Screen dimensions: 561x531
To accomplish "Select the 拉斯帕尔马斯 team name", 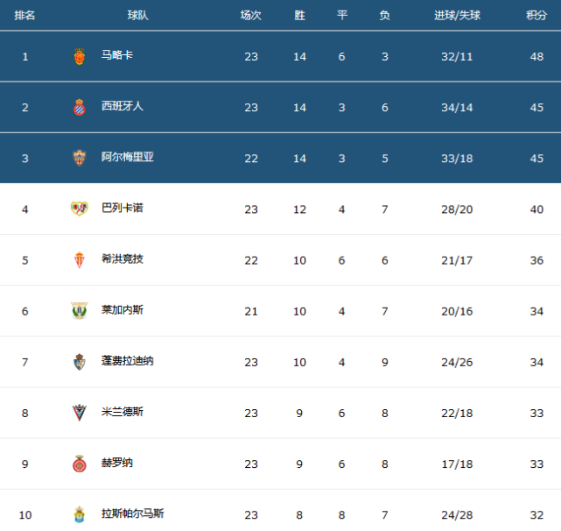I will pyautogui.click(x=132, y=513).
